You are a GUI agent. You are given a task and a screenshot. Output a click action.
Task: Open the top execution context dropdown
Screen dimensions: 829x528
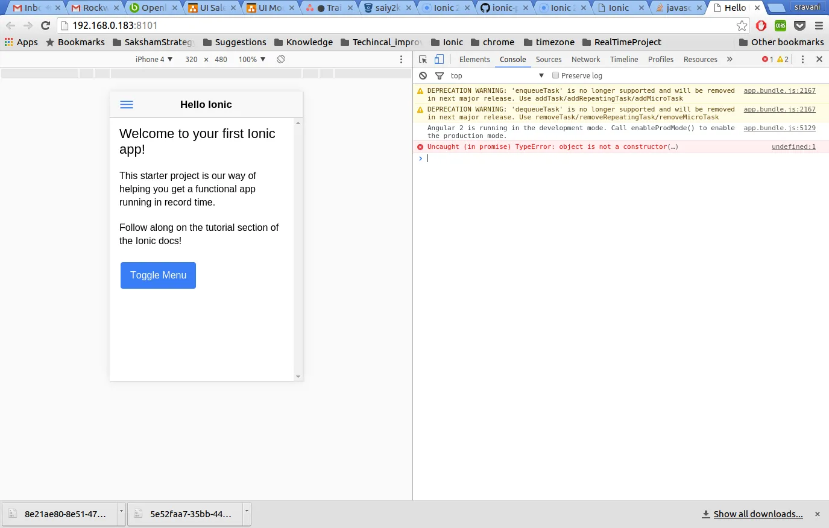[497, 75]
